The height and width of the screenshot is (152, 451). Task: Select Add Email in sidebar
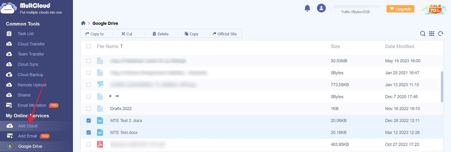(27, 136)
